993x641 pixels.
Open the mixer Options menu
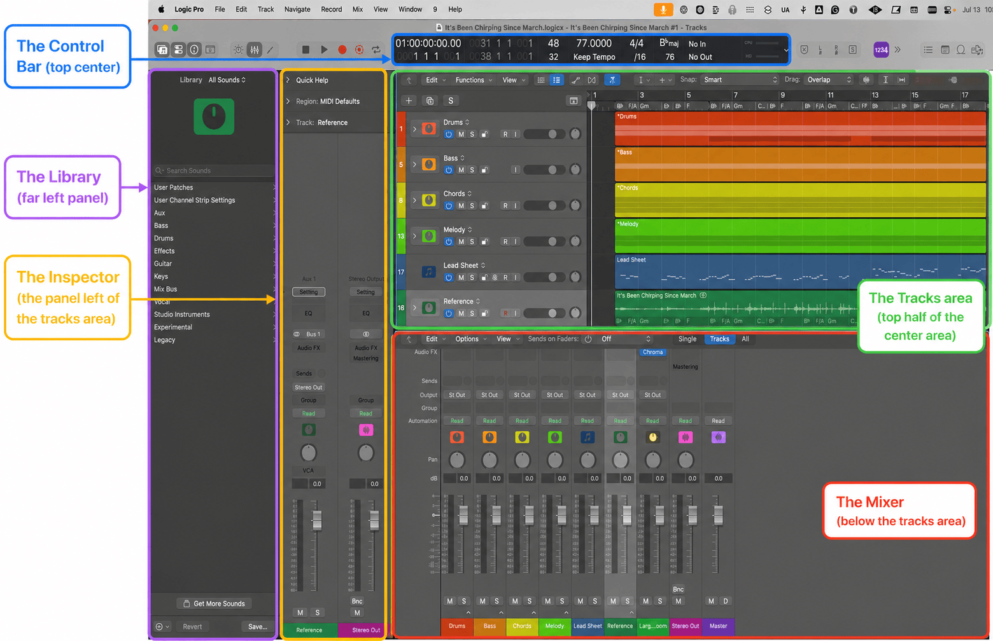click(x=471, y=339)
